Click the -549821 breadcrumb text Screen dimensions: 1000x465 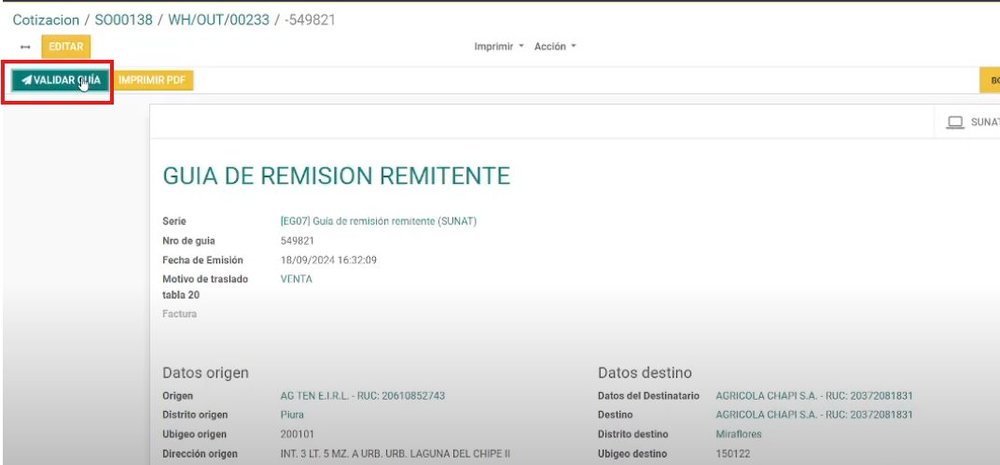tap(310, 20)
